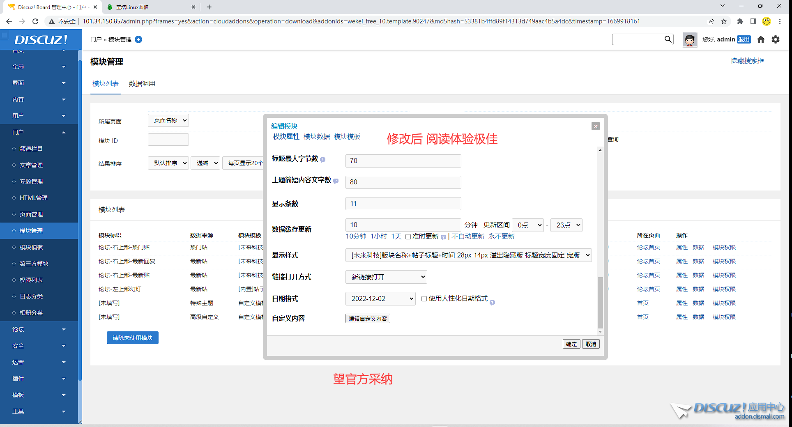Switch to 模块模板 tab in dialog
The height and width of the screenshot is (427, 792).
click(347, 137)
